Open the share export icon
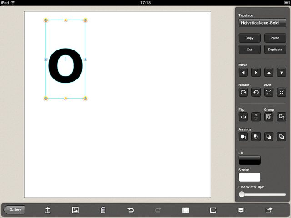Viewport: 291px width, 218px height. [x=269, y=210]
